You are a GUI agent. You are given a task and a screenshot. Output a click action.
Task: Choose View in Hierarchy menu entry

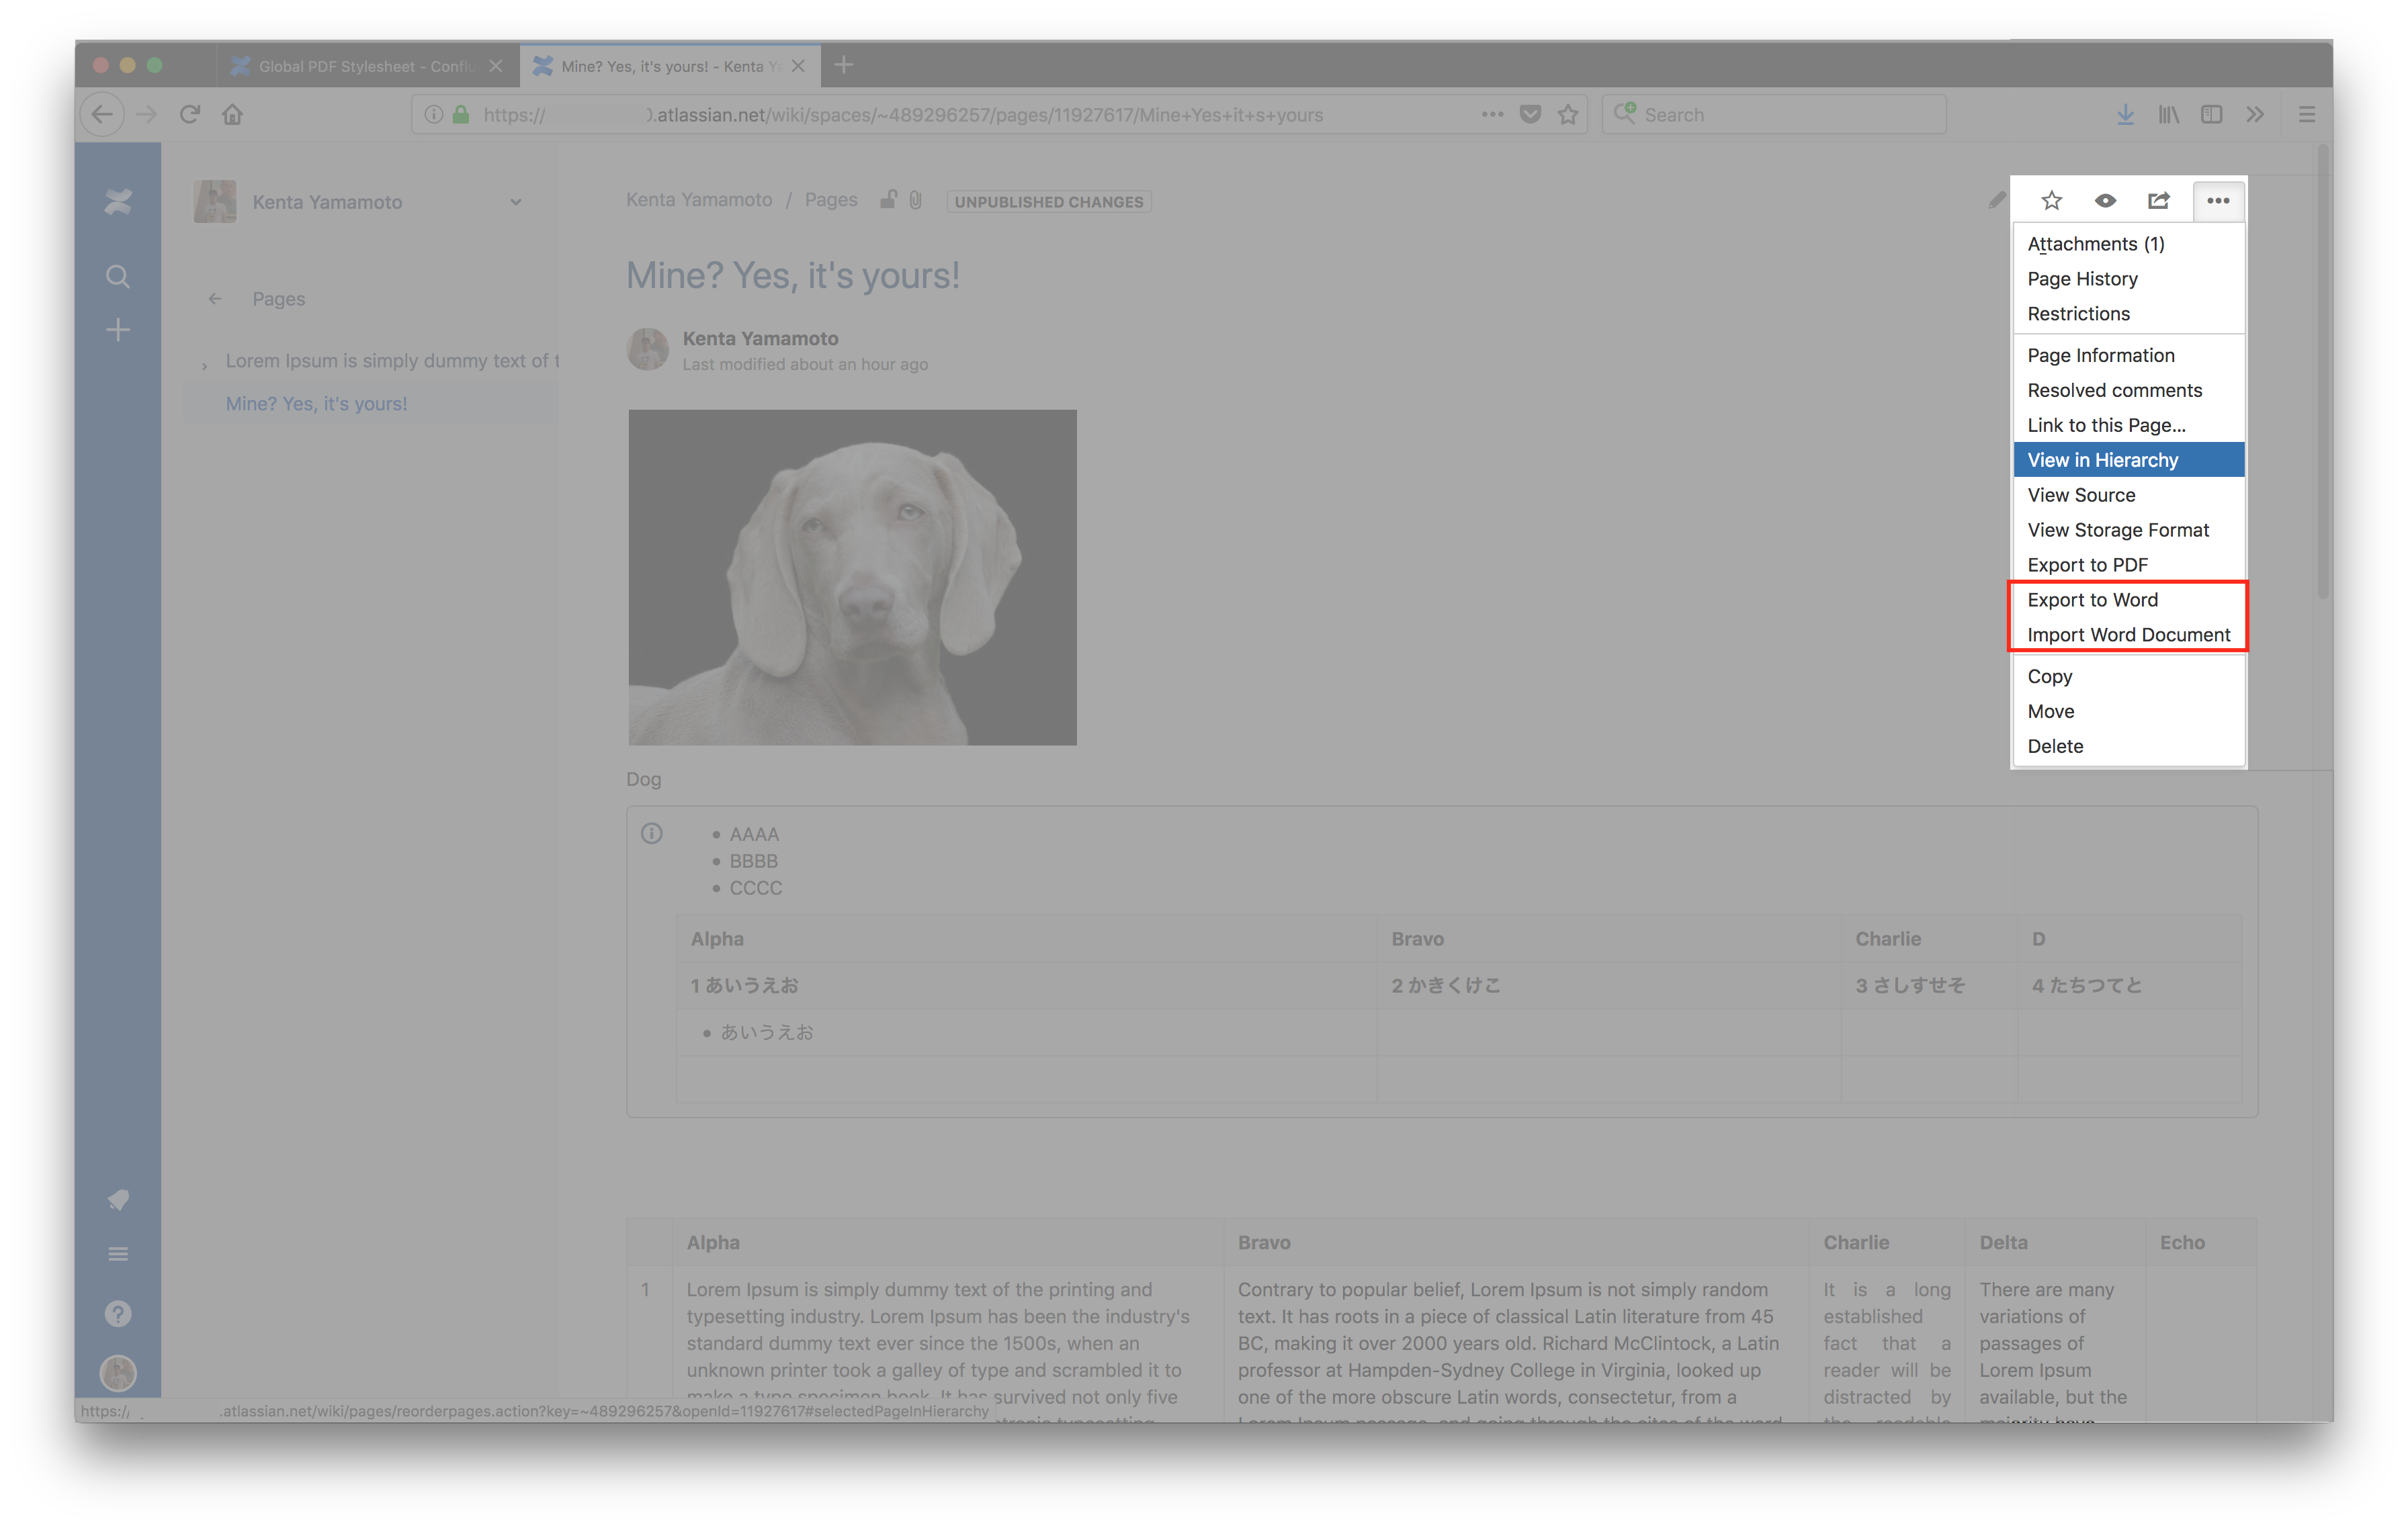click(2102, 459)
